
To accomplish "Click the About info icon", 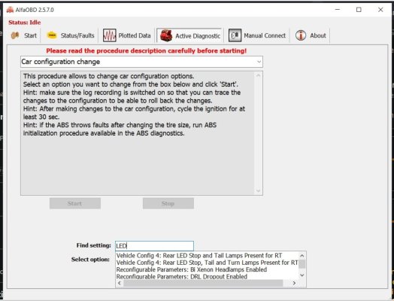I will [301, 35].
